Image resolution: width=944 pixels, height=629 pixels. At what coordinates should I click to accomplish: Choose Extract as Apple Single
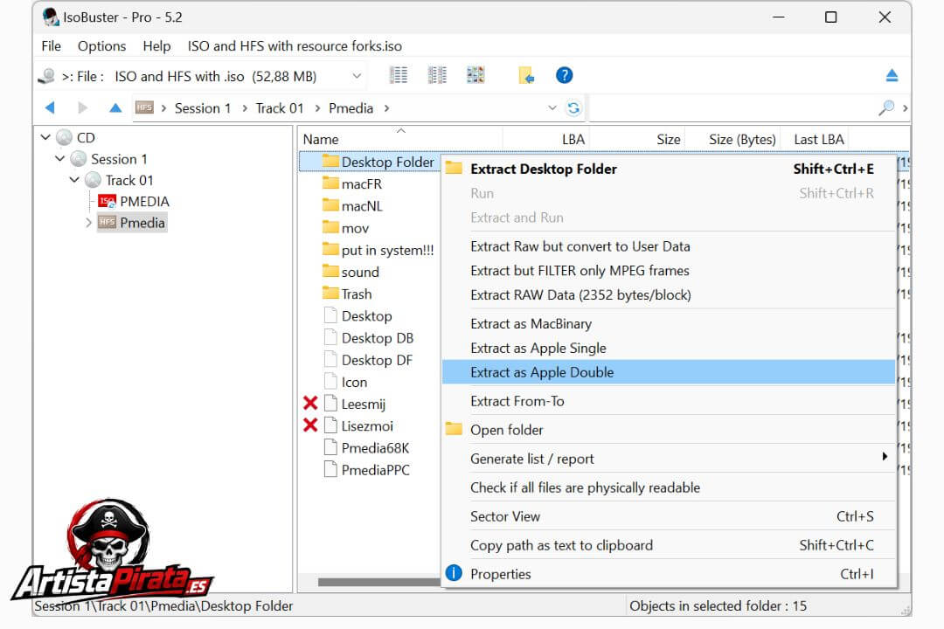pyautogui.click(x=669, y=348)
